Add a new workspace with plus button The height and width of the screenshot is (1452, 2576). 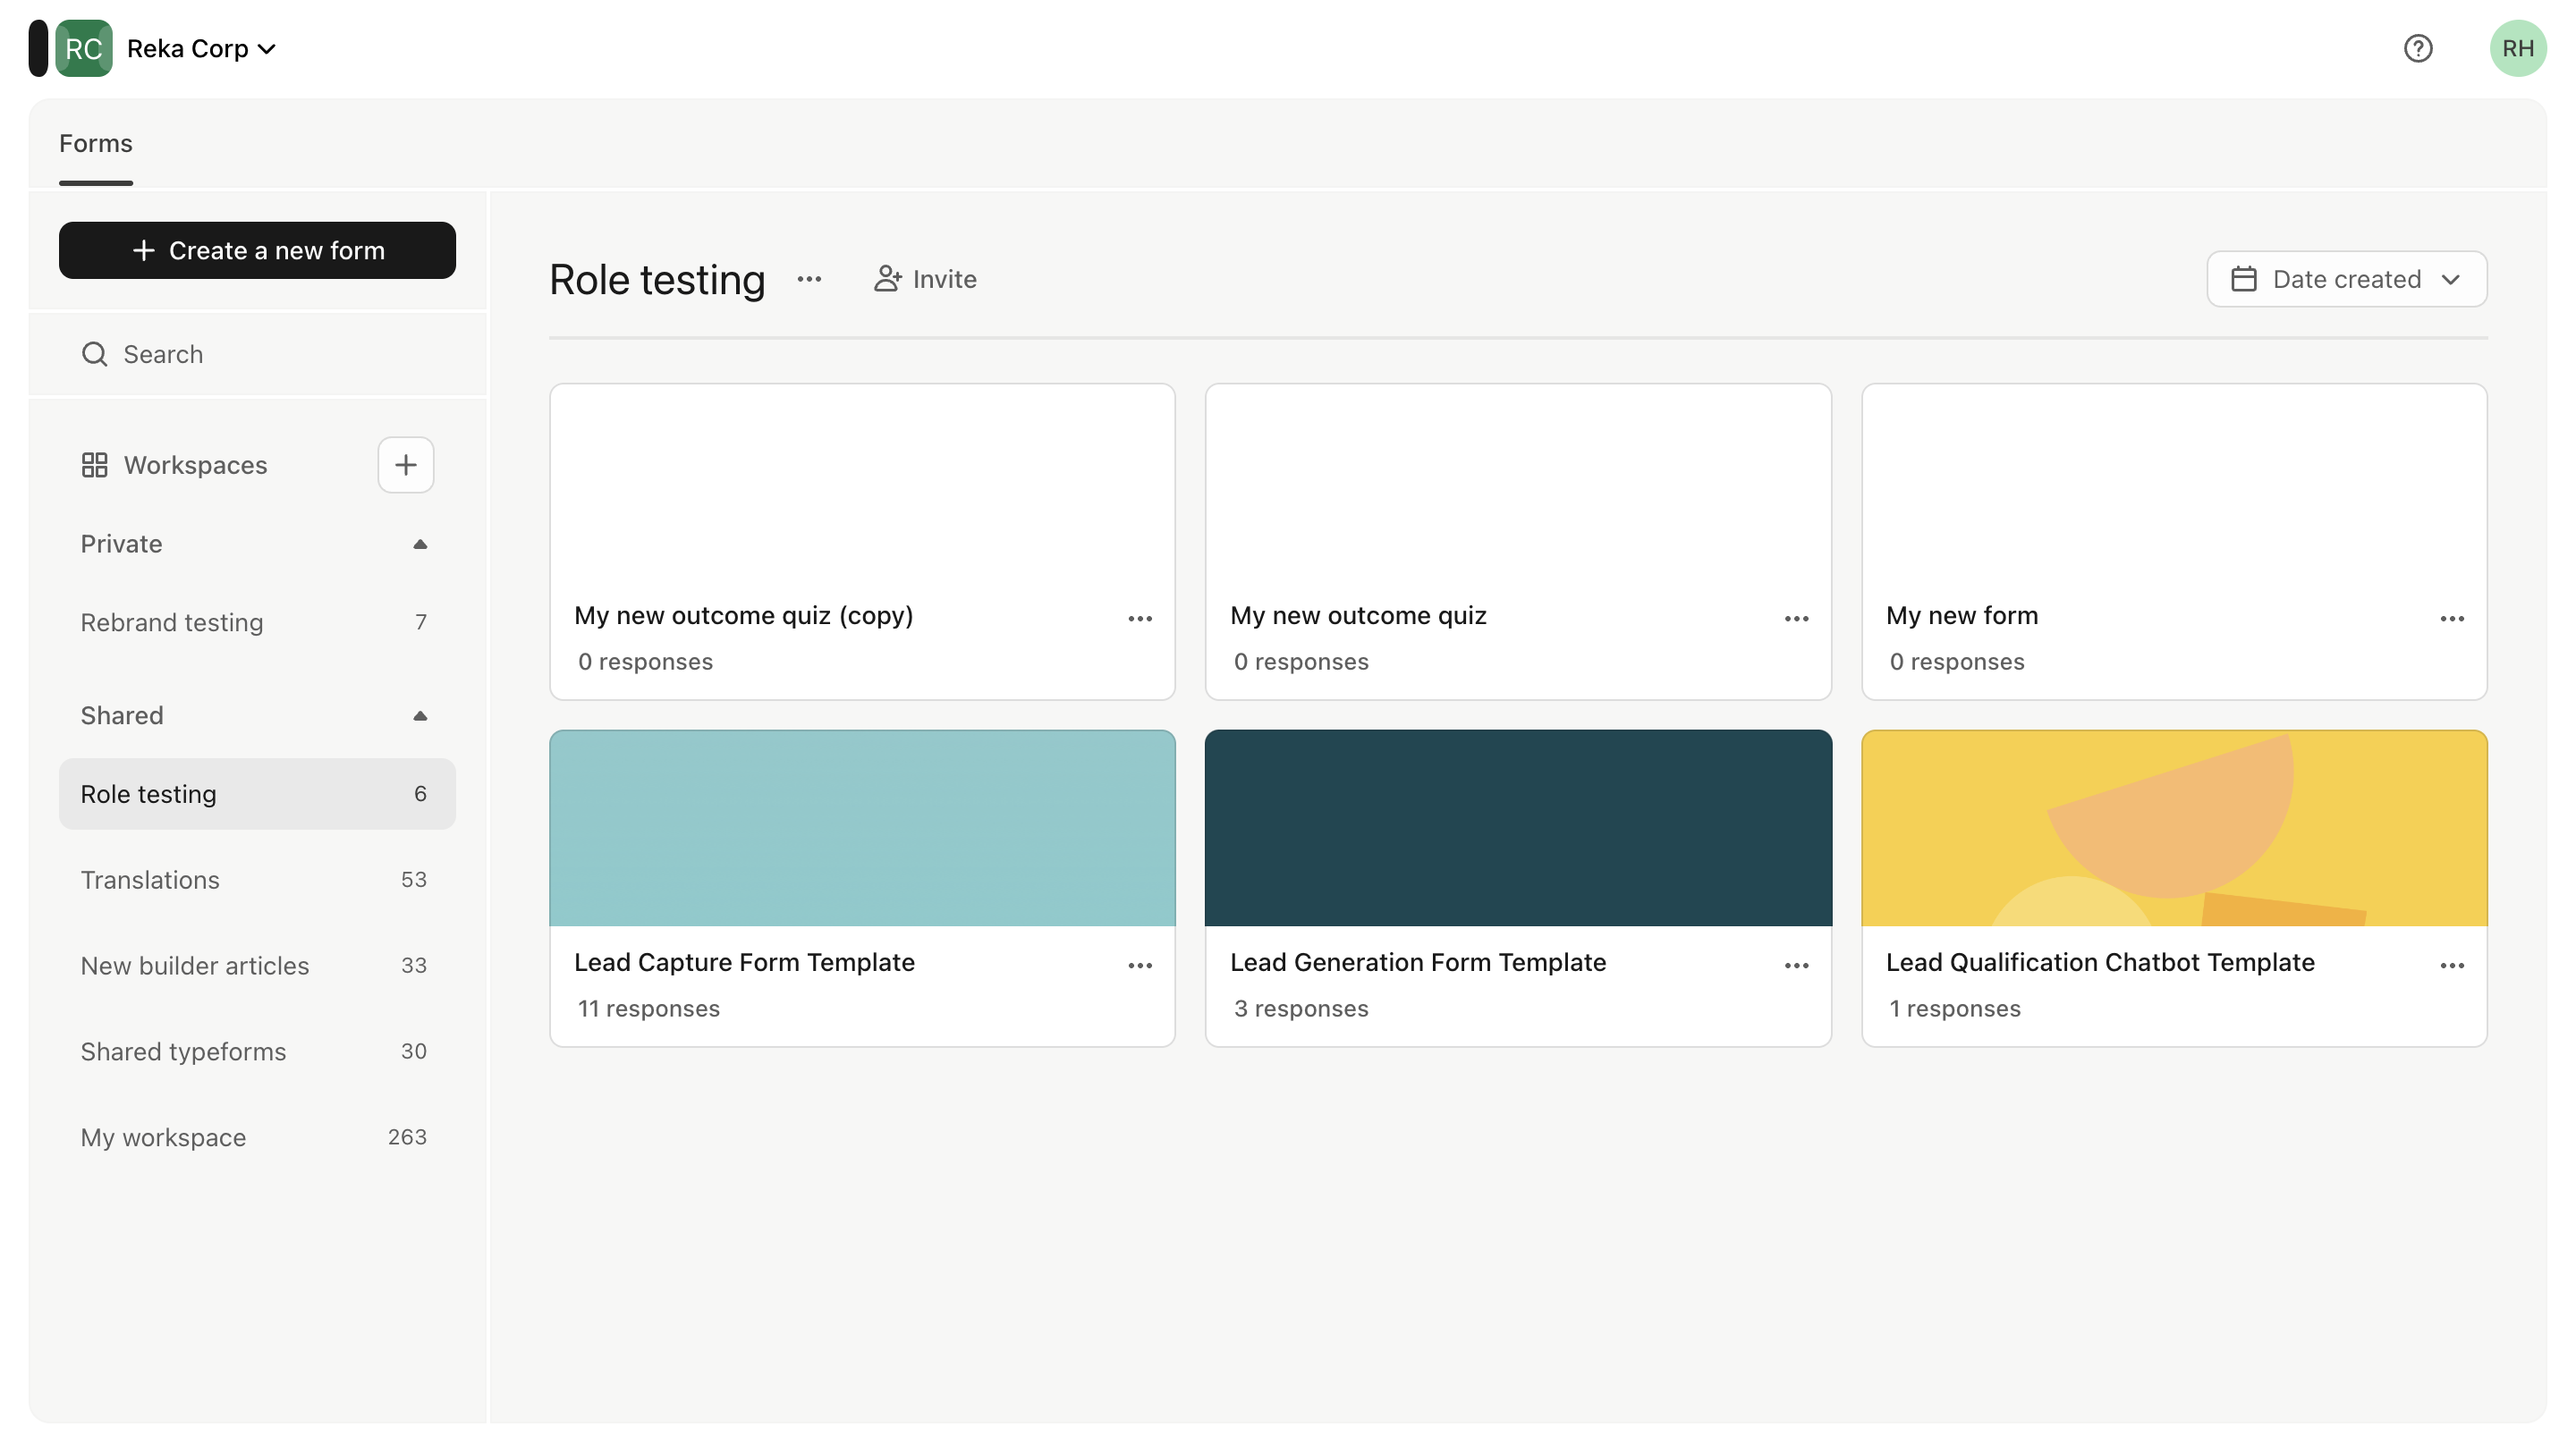click(405, 465)
